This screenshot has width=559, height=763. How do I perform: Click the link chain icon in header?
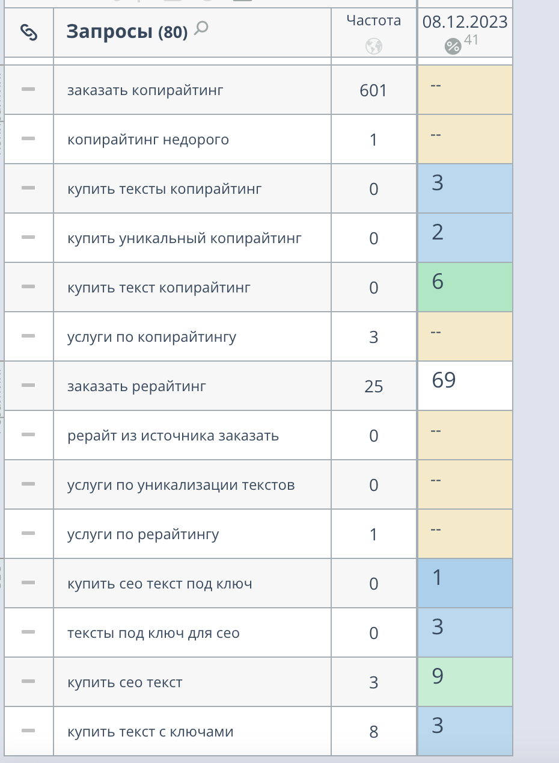(29, 32)
